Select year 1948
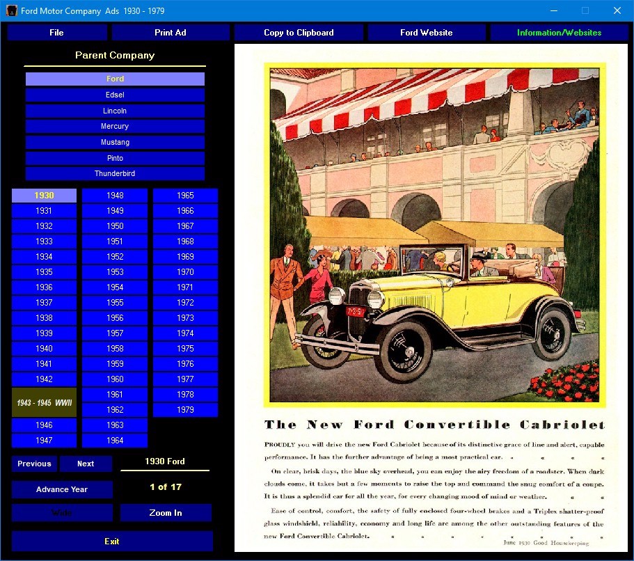Screen dimensions: 634x561 click(x=115, y=196)
